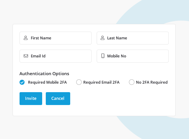The image size is (189, 139).
Task: Click the 'Mobile No' placeholder text
Action: pyautogui.click(x=116, y=56)
